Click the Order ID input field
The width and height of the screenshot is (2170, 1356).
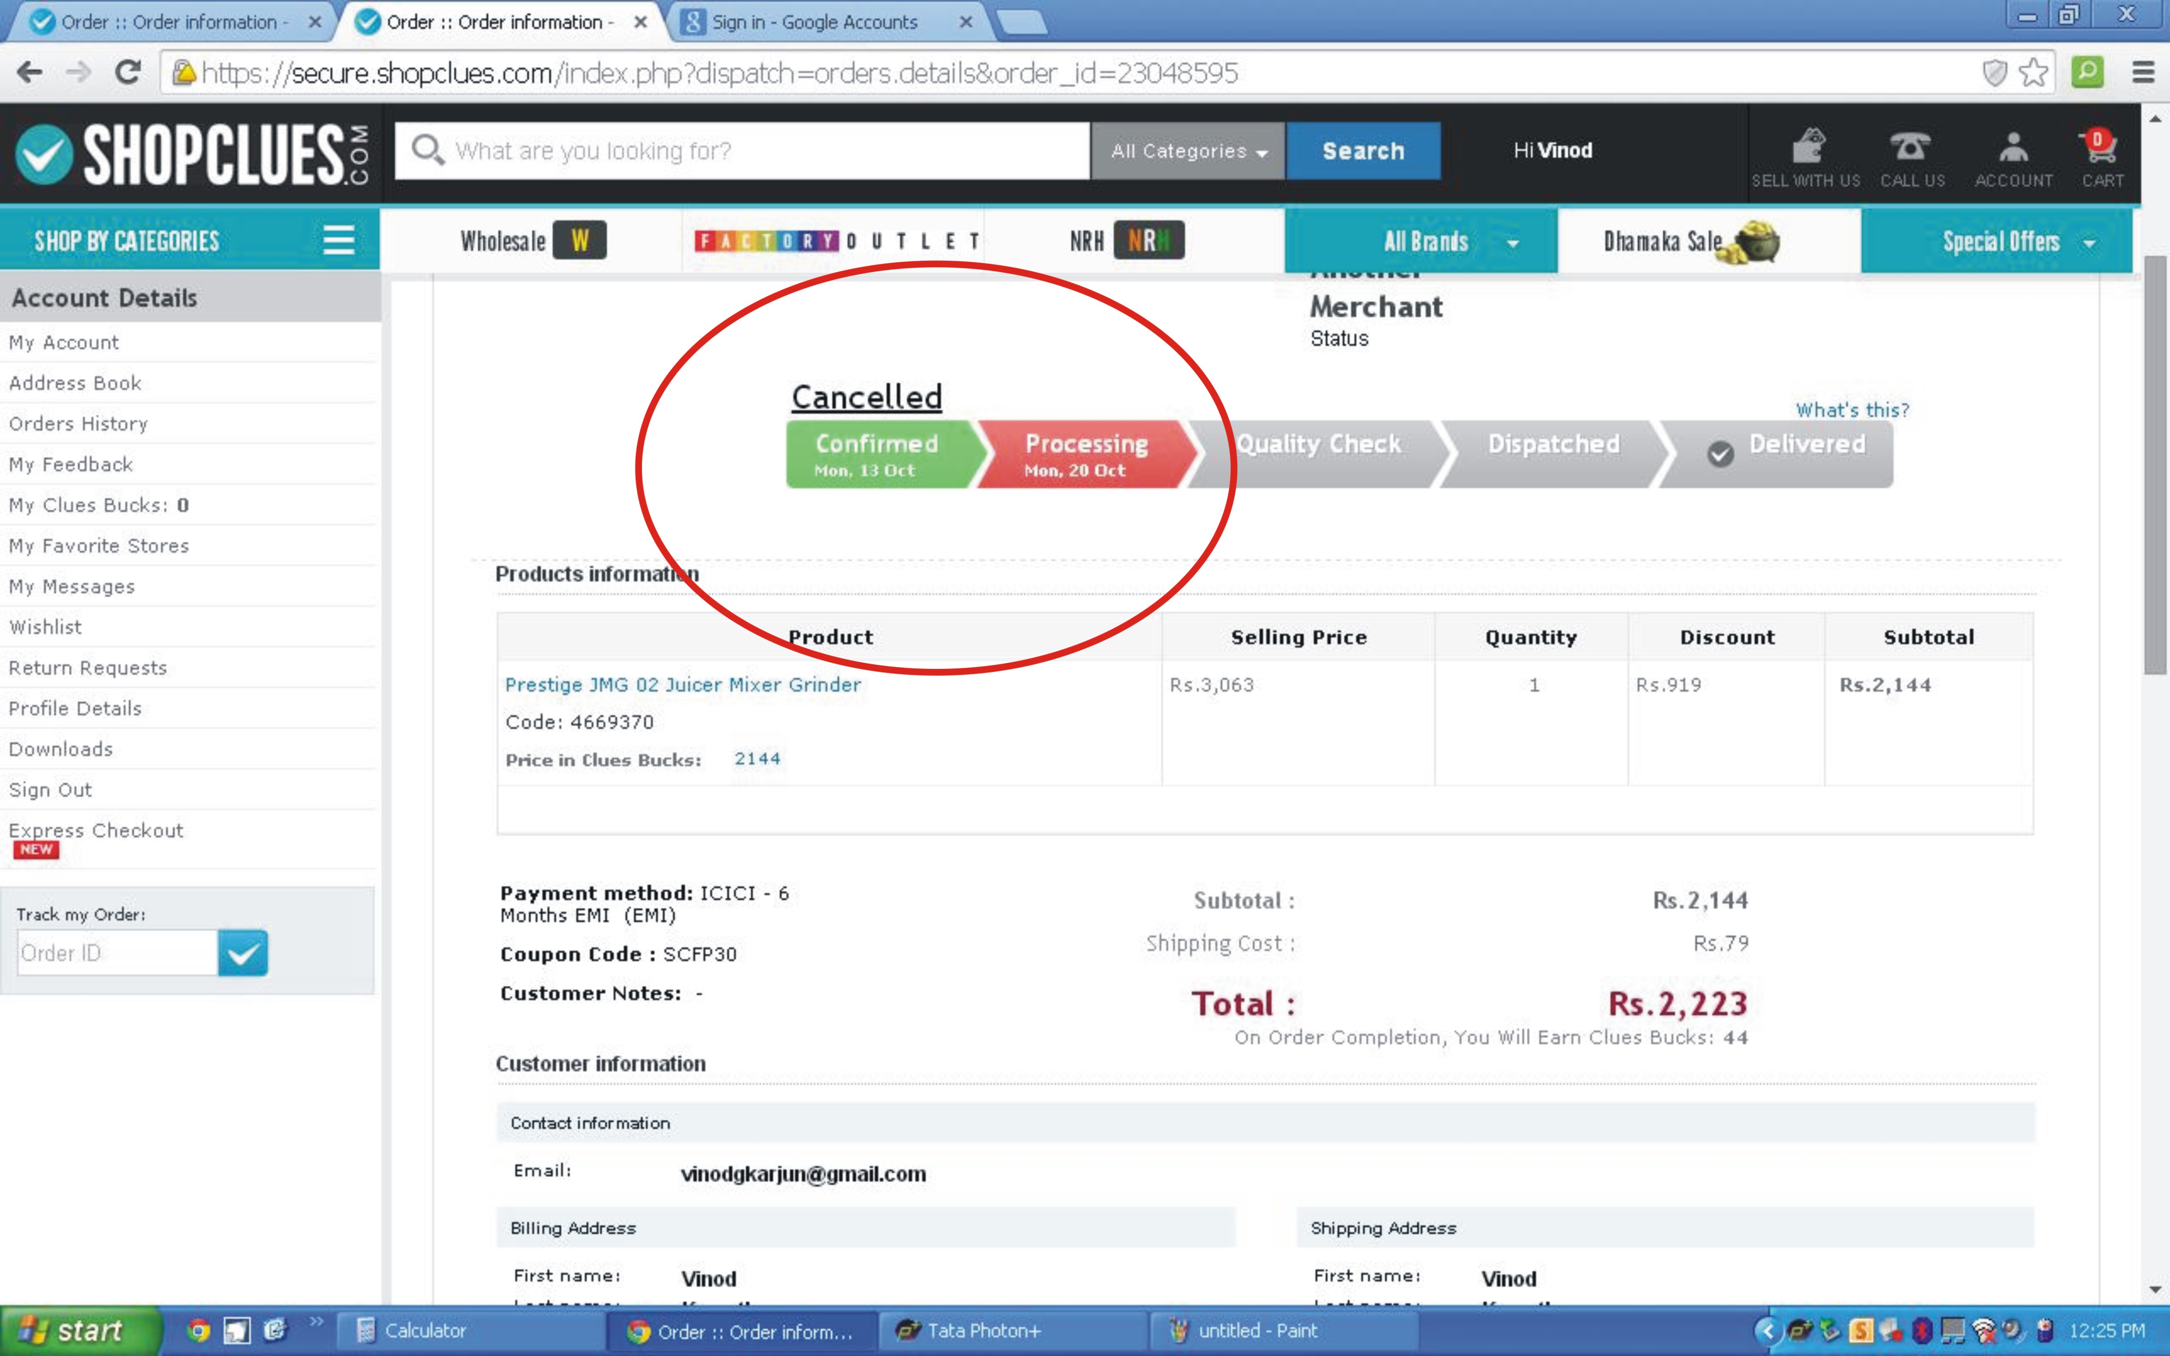[117, 952]
